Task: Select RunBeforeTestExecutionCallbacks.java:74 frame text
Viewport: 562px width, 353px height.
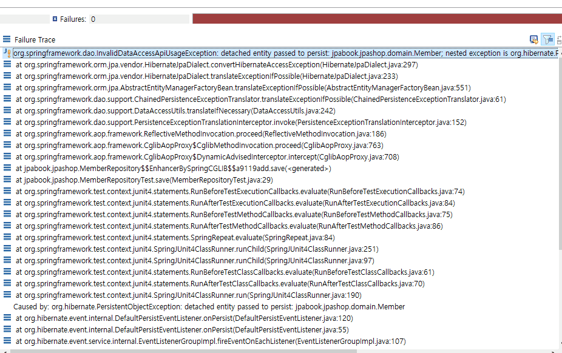Action: 240,192
